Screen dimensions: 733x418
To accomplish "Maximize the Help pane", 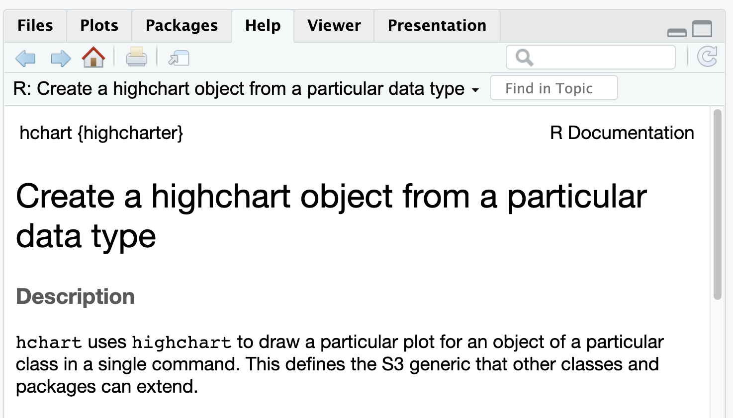I will click(702, 29).
